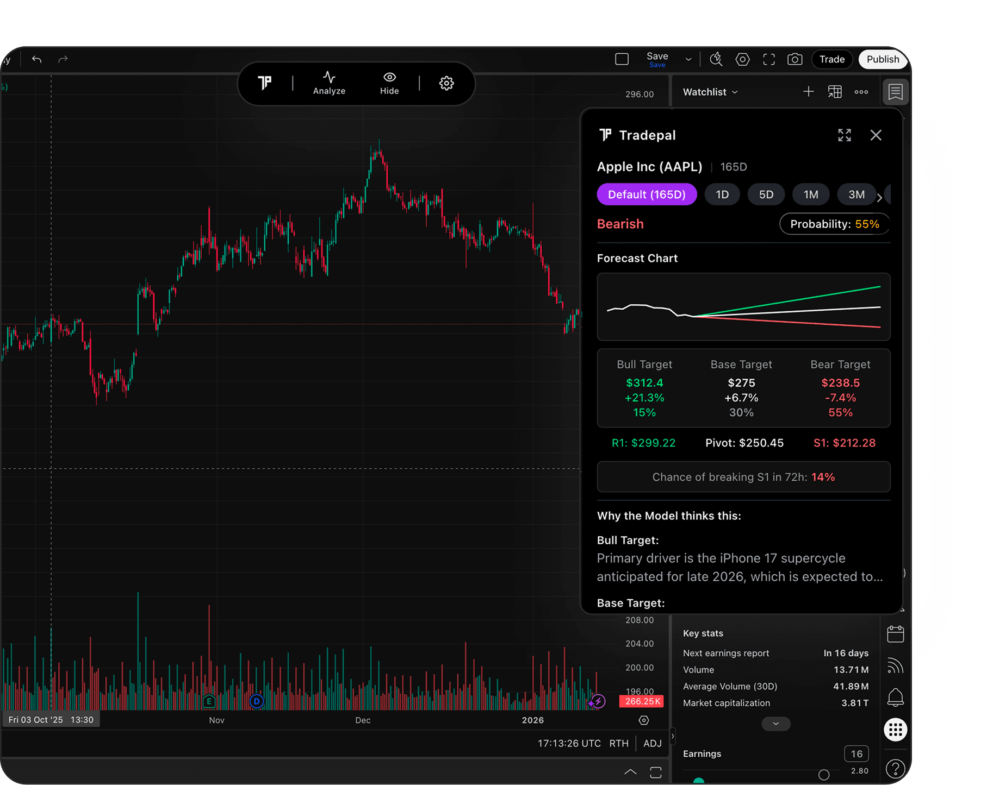Screen dimensions: 993x785
Task: Open chart settings via the gear icon
Action: click(x=446, y=83)
